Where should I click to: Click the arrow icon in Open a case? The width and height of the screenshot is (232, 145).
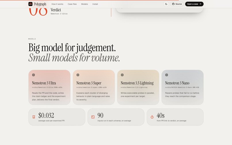(200, 4)
